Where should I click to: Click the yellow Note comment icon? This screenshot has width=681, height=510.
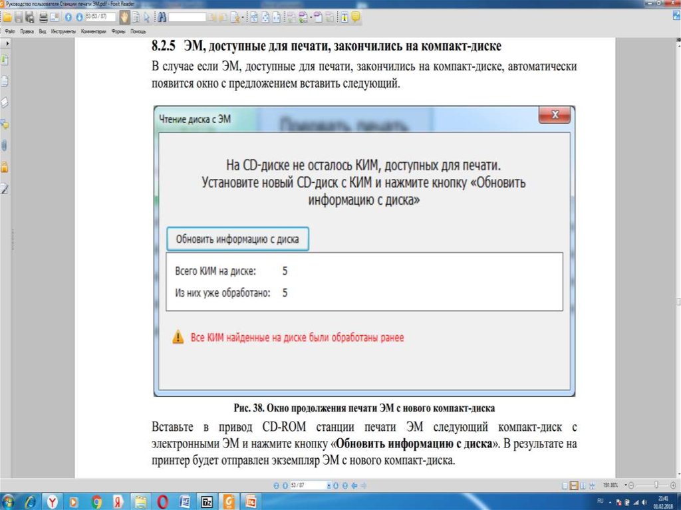coord(356,17)
